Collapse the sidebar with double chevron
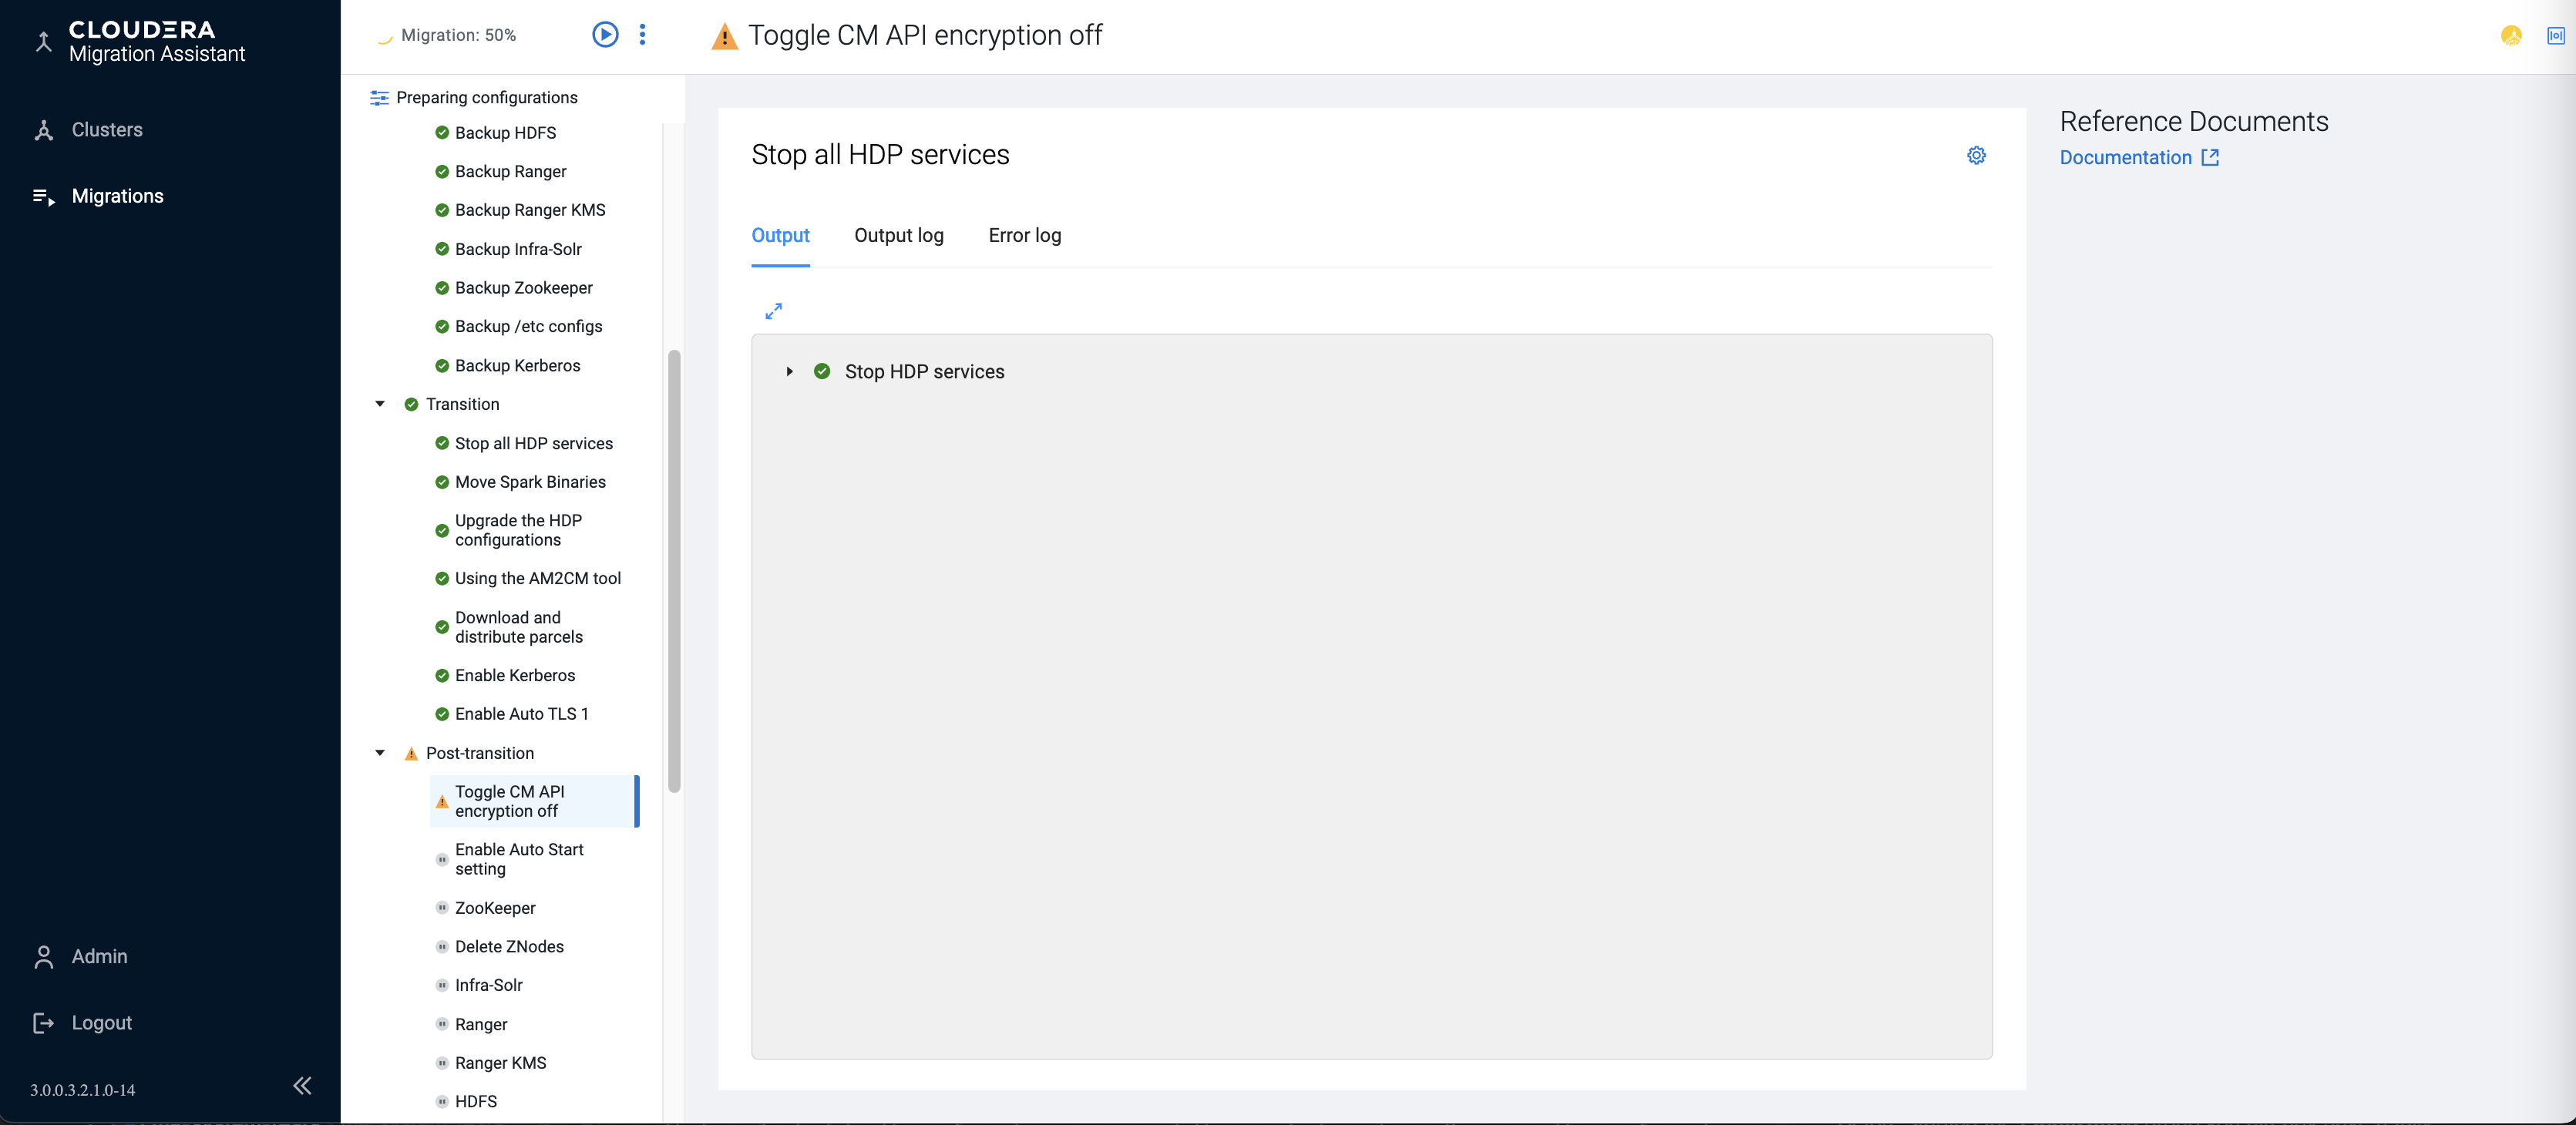 click(x=302, y=1086)
